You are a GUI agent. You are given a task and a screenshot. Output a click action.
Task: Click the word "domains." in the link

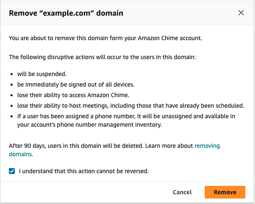(x=21, y=155)
